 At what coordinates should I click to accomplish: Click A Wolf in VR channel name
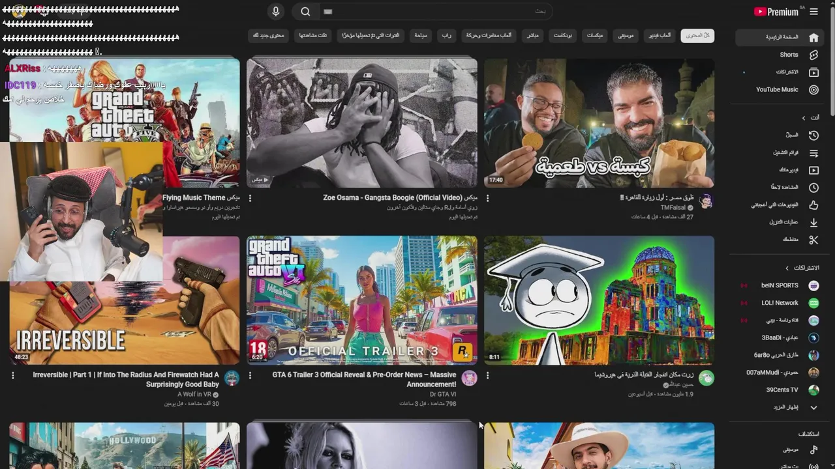[195, 394]
